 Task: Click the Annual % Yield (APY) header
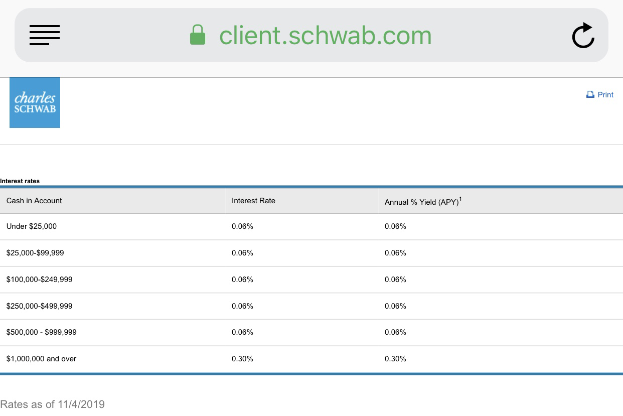tap(421, 202)
